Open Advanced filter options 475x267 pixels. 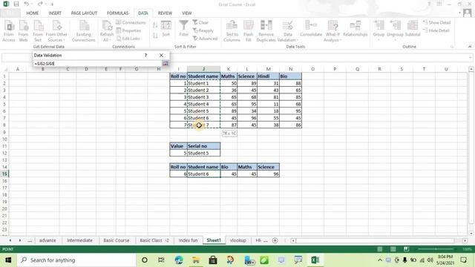205,39
